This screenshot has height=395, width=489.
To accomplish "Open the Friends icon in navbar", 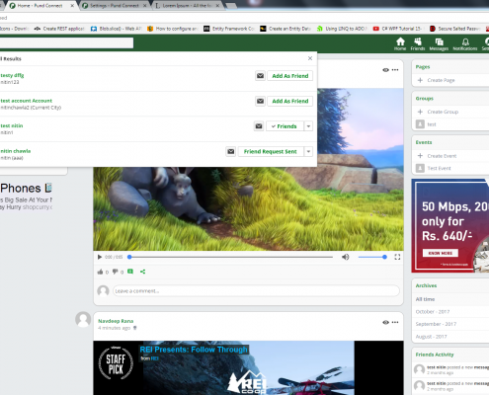I will pyautogui.click(x=418, y=43).
